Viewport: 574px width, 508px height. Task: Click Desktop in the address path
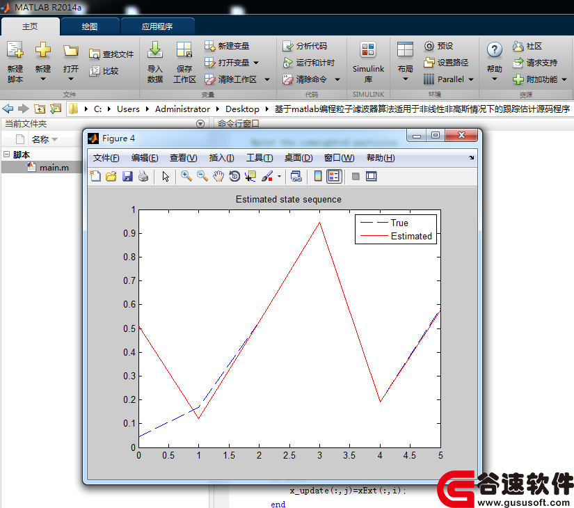[242, 109]
